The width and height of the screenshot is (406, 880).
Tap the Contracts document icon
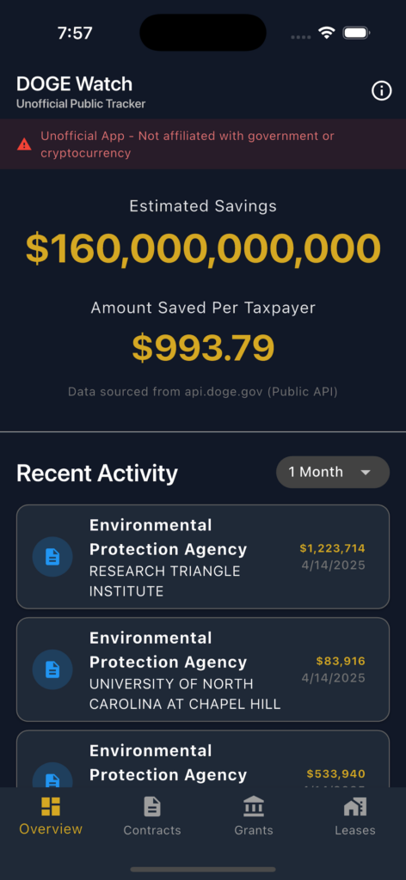152,807
